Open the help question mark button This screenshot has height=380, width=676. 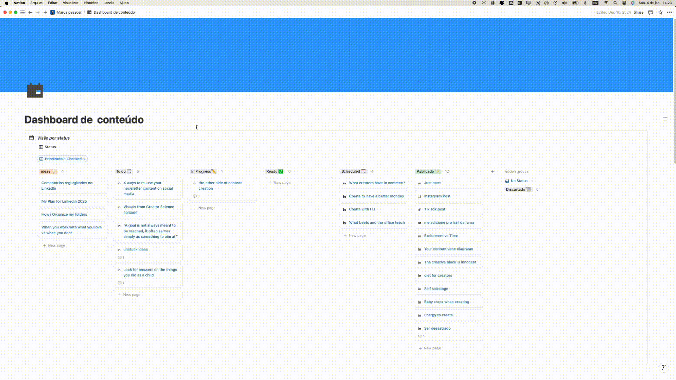(663, 368)
